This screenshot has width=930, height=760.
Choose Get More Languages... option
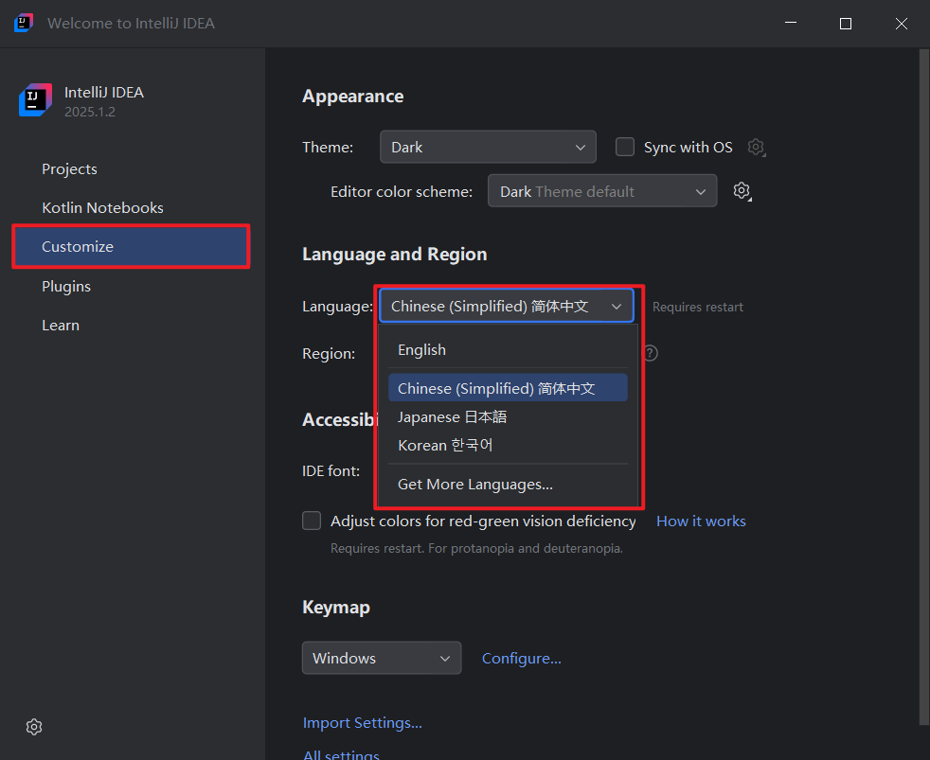pyautogui.click(x=508, y=485)
